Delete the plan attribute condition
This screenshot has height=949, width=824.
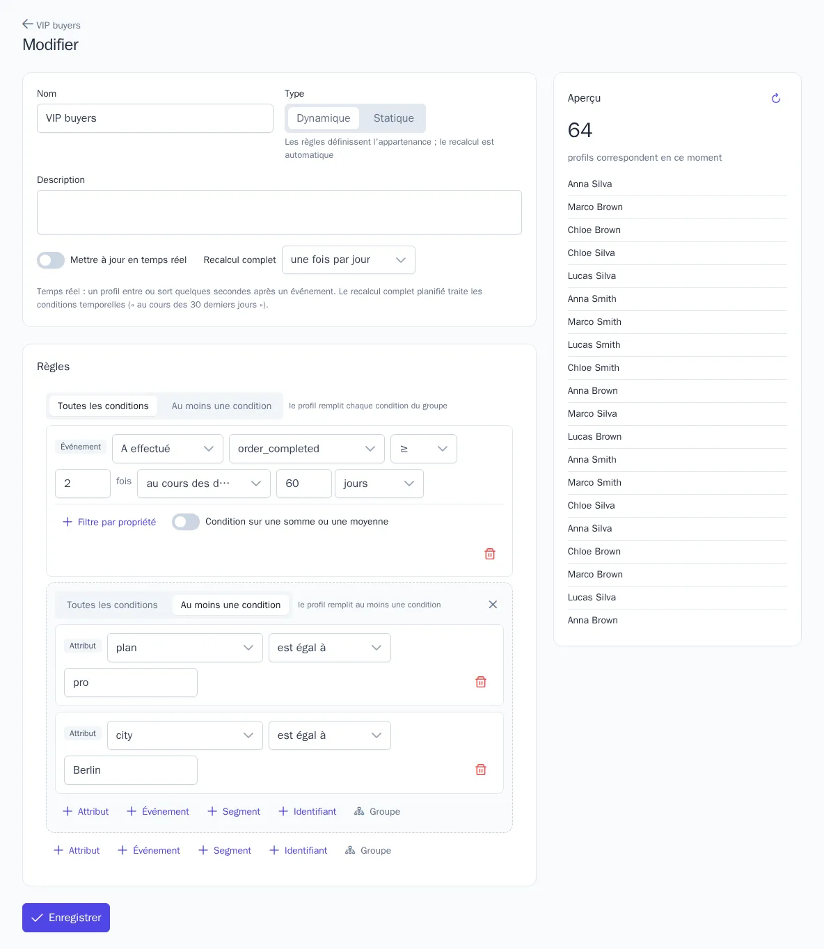click(481, 682)
